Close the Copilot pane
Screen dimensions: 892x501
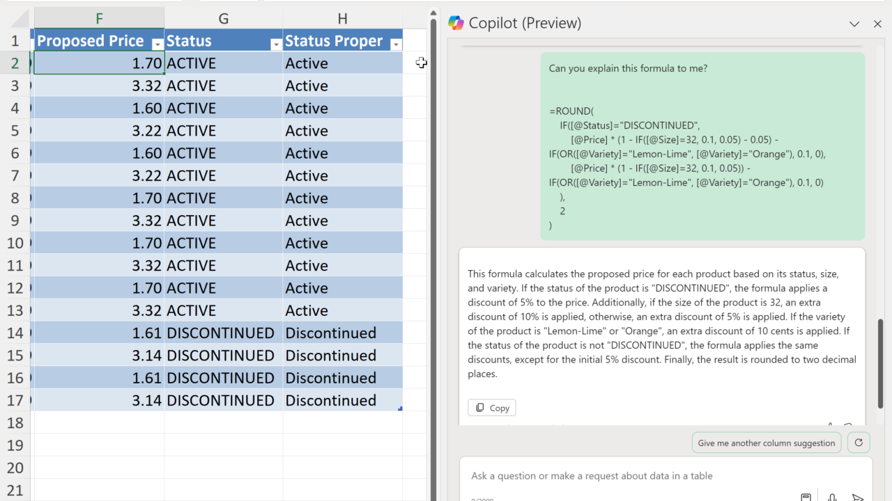point(877,24)
